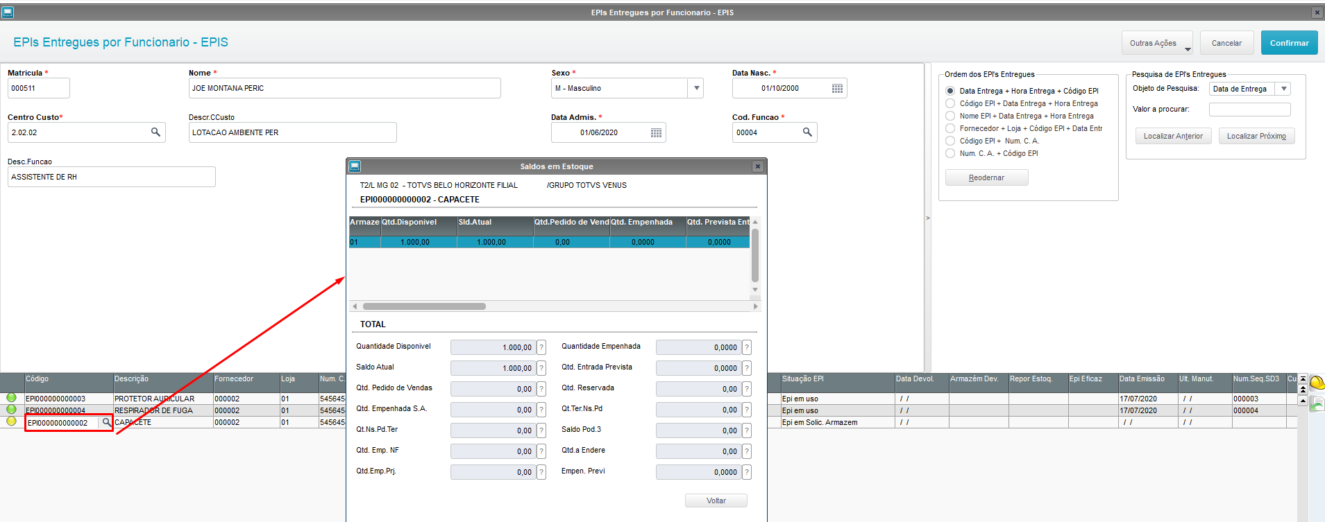Click green status dot of RESPIRADOR DE FUGA row

(11, 410)
